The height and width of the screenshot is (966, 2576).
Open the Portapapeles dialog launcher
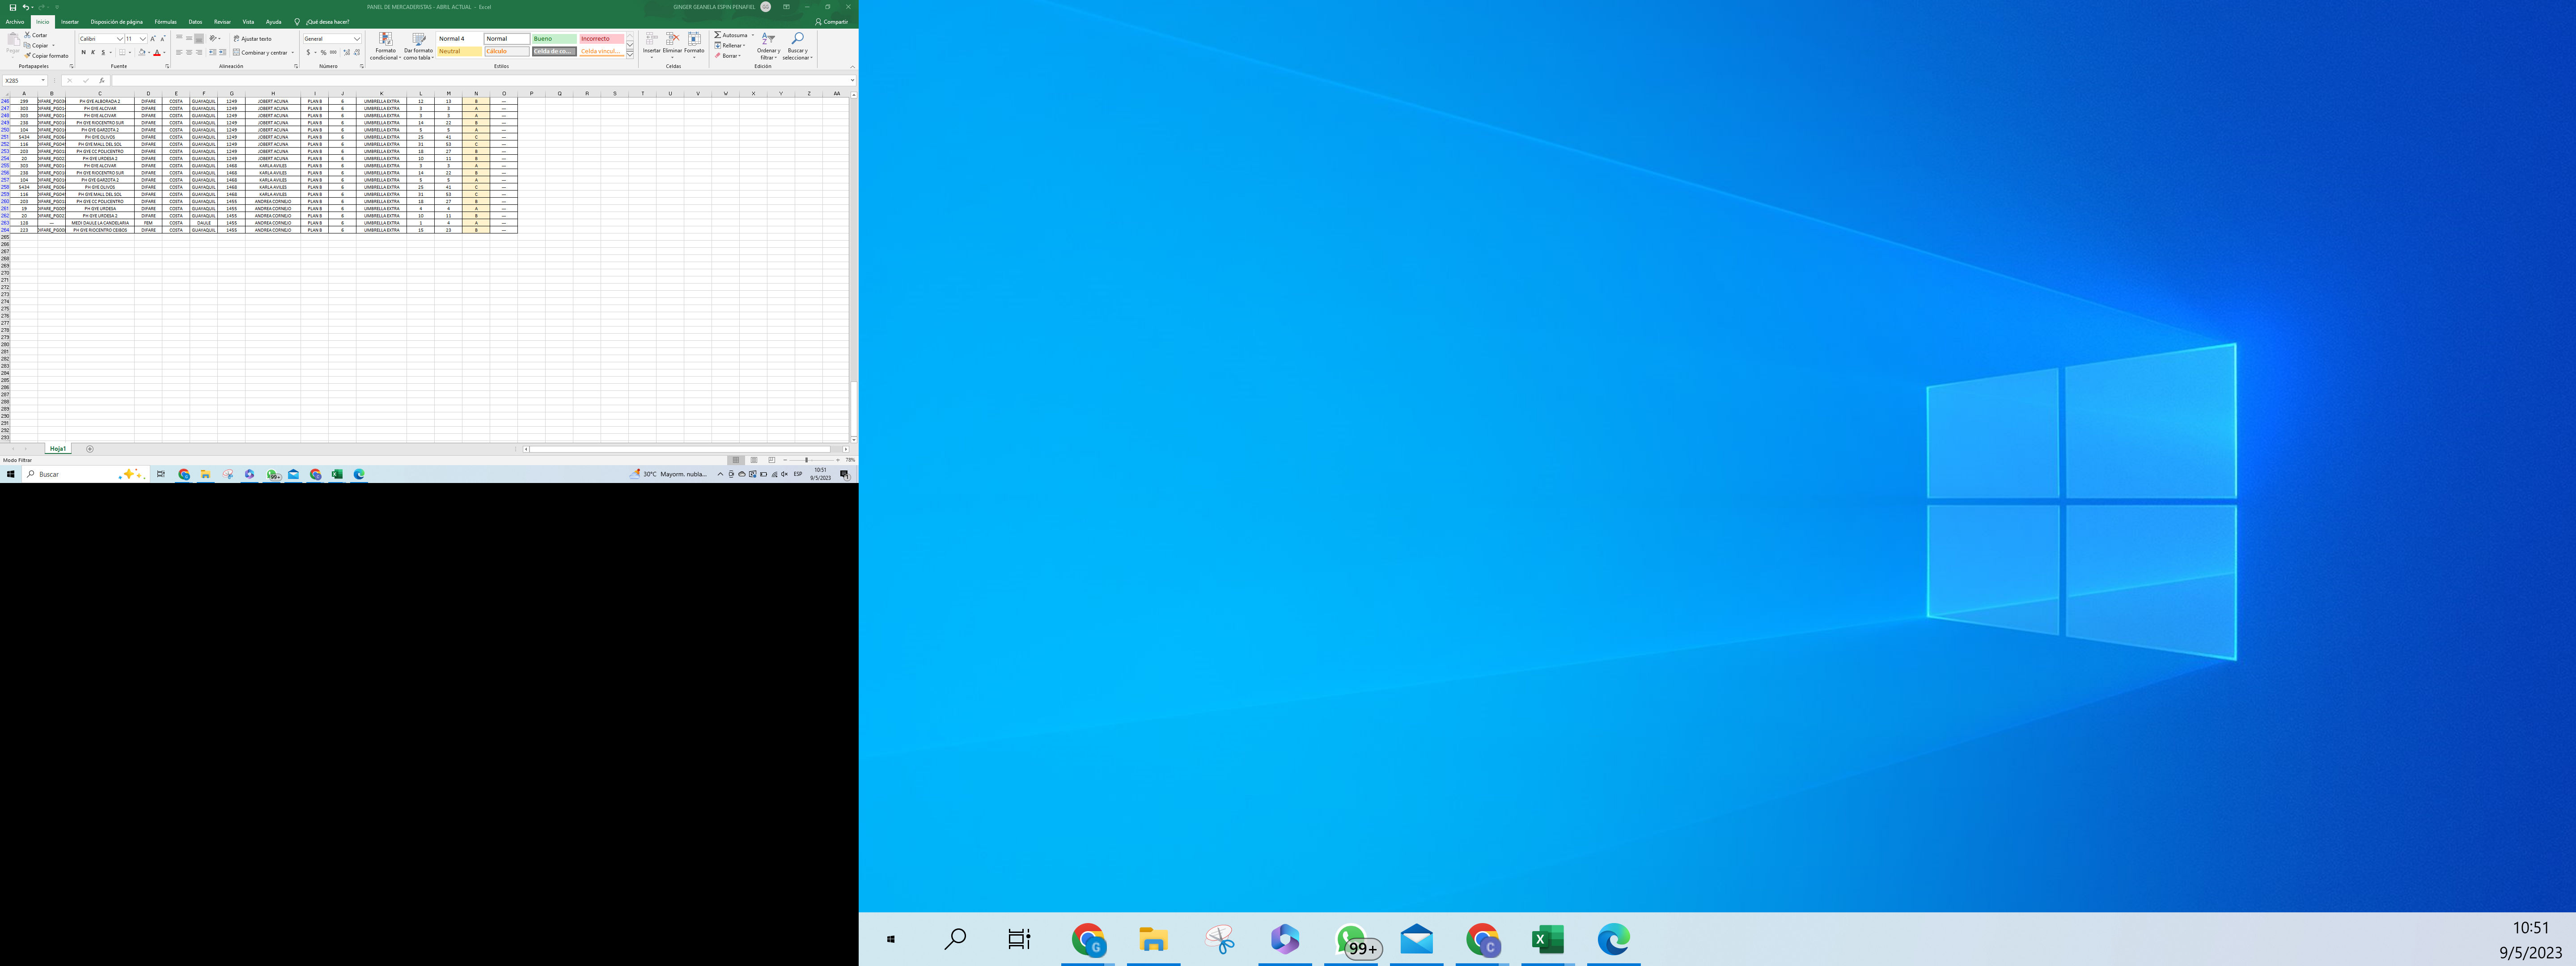tap(72, 66)
